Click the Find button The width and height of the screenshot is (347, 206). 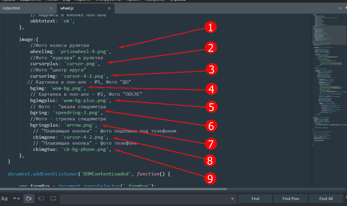pos(255,199)
